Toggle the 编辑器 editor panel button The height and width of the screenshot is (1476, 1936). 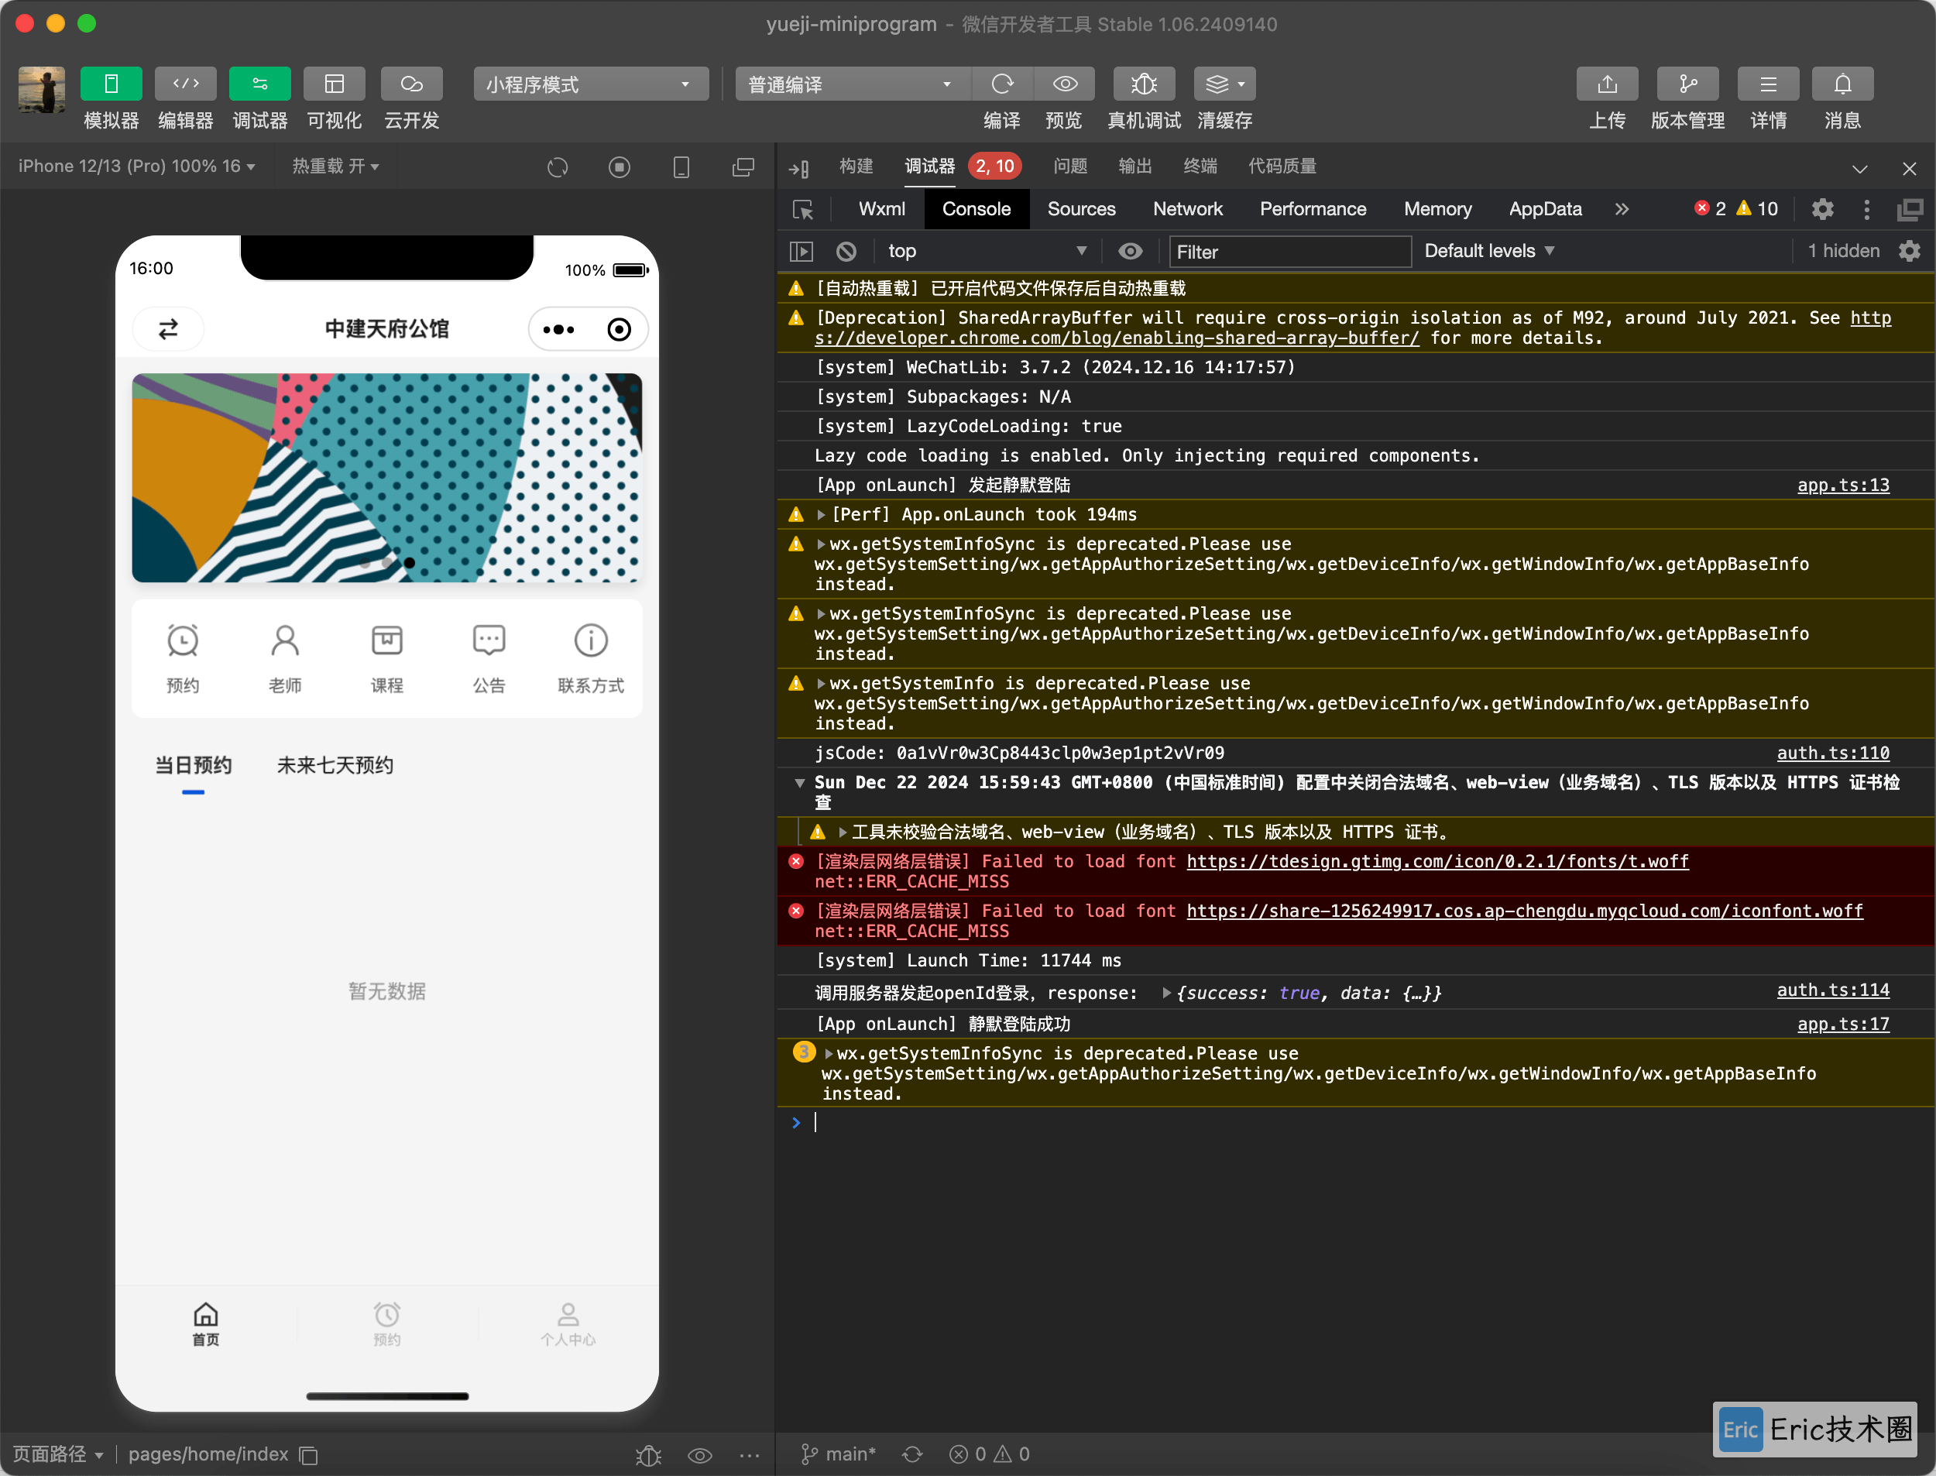click(185, 84)
